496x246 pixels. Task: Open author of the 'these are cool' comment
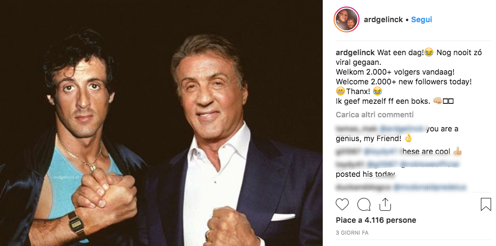tap(347, 152)
